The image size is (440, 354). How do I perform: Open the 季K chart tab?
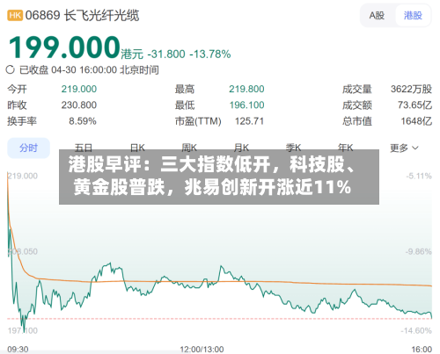pyautogui.click(x=293, y=148)
